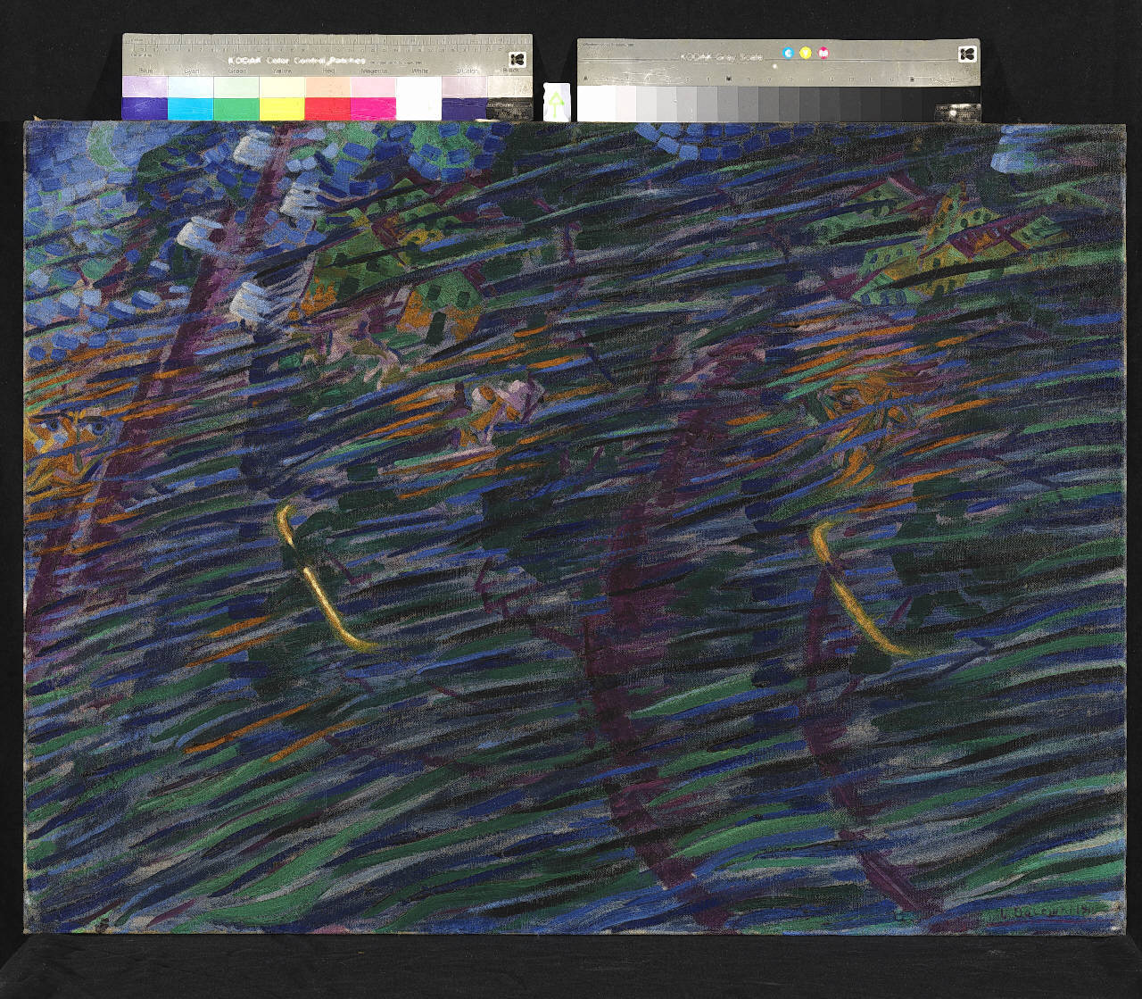Pick the saturated green patch on the color card
This screenshot has height=999, width=1142.
(x=236, y=109)
